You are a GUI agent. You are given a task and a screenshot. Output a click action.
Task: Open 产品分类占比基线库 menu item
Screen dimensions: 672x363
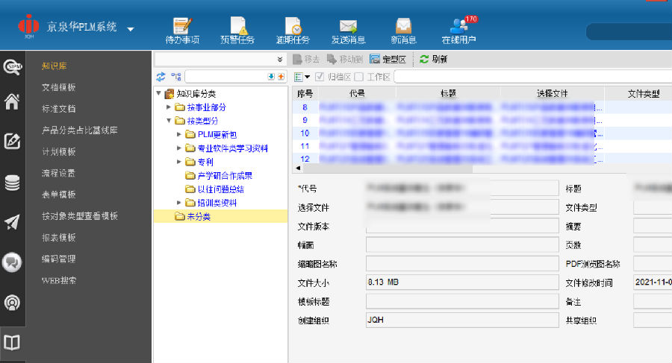pos(80,130)
